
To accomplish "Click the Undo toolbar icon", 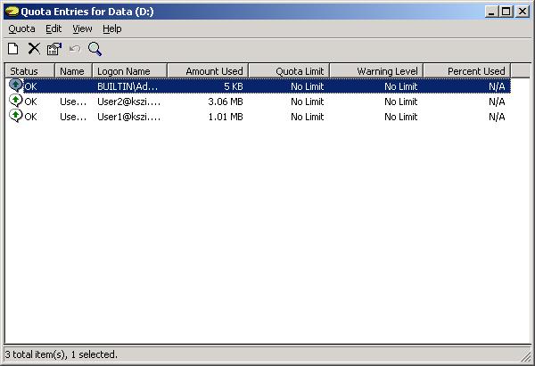I will coord(75,49).
